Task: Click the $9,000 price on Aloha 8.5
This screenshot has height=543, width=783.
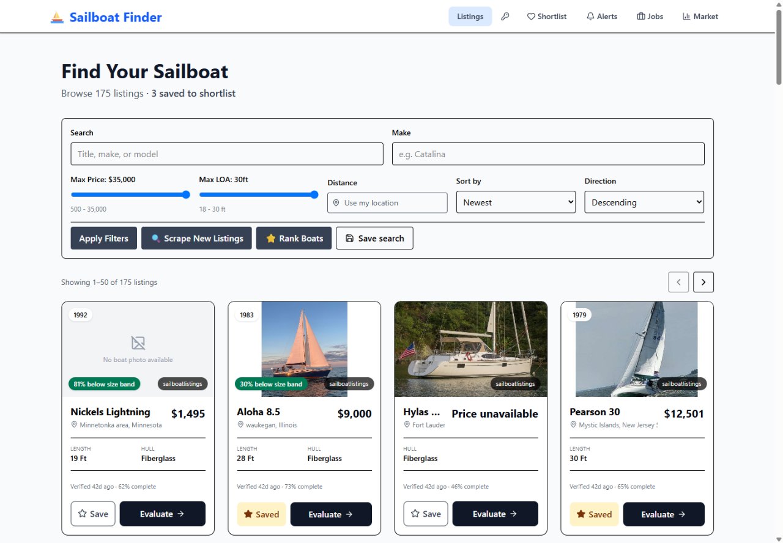Action: coord(355,414)
